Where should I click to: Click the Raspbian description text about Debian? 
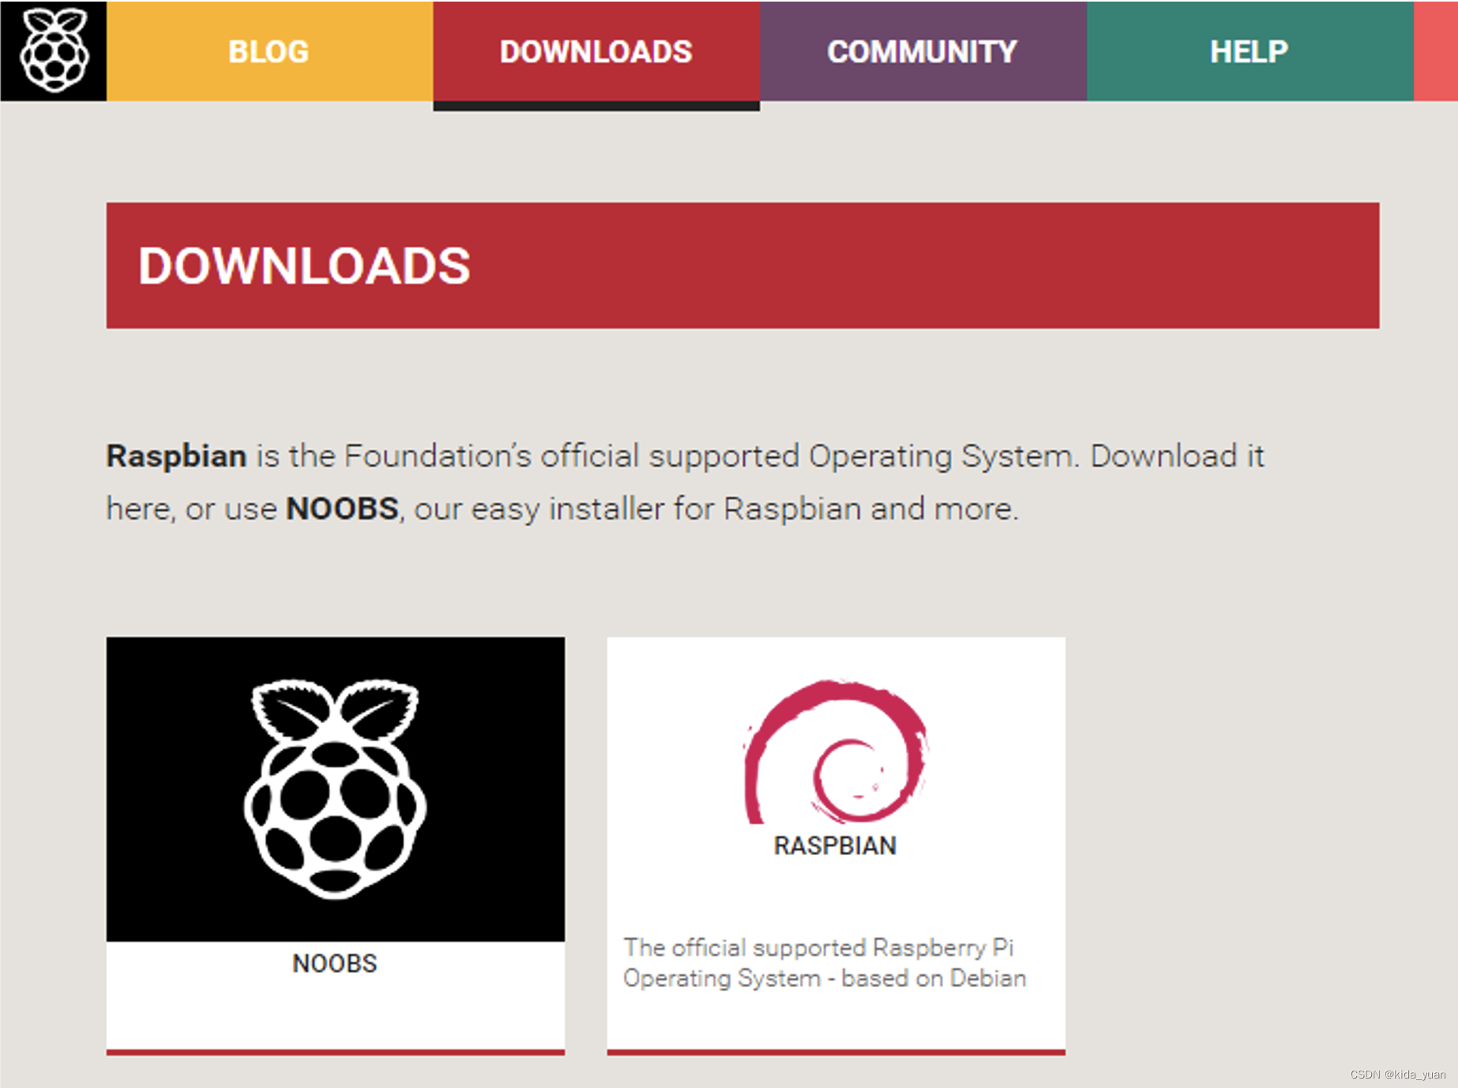(x=825, y=962)
